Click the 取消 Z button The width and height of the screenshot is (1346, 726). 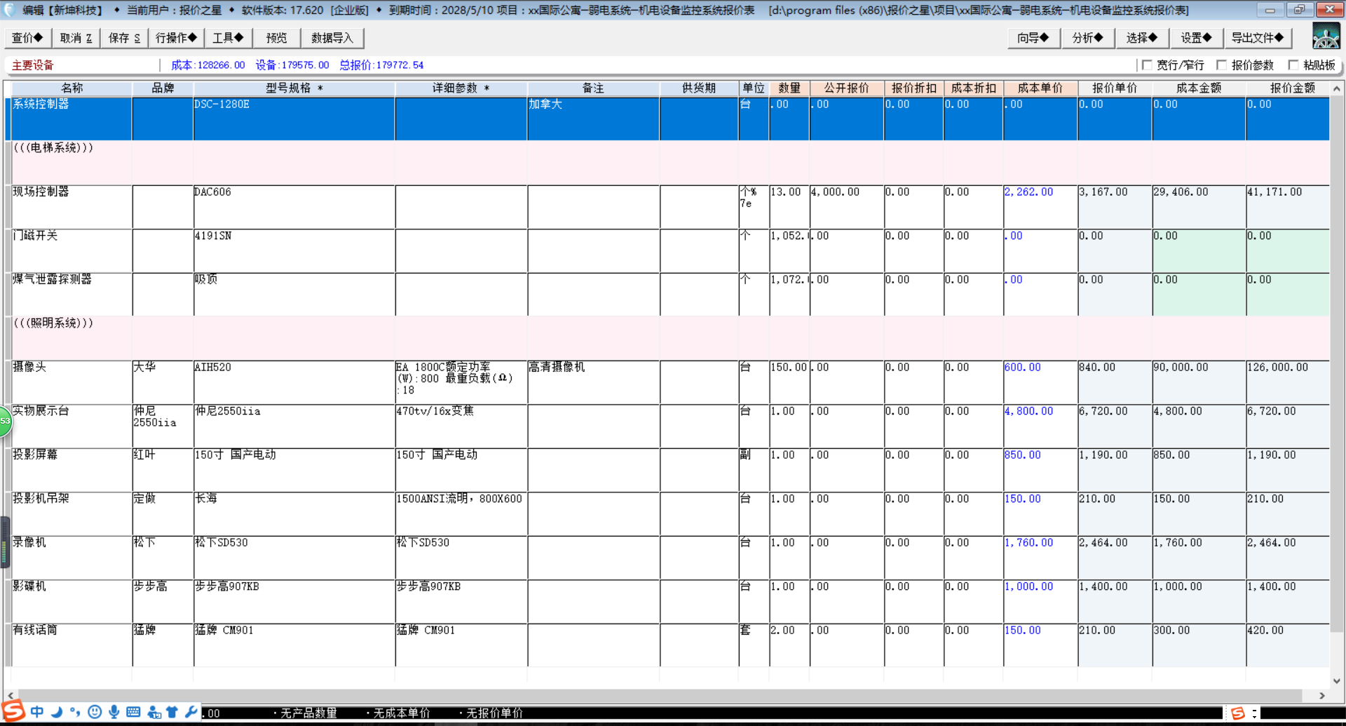[76, 38]
